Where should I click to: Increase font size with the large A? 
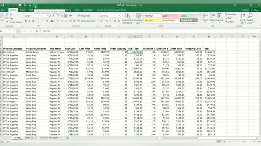click(x=50, y=16)
